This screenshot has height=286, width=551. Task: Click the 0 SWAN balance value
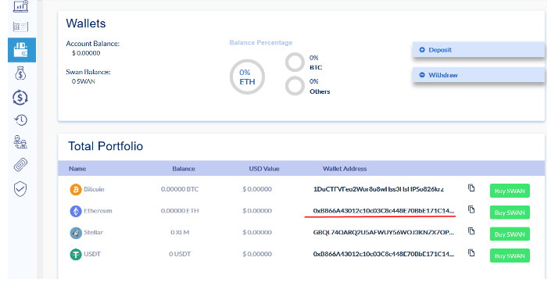point(84,81)
